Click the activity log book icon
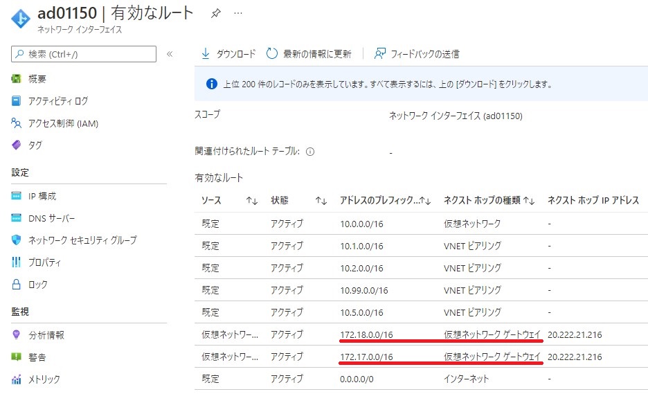 (x=16, y=101)
